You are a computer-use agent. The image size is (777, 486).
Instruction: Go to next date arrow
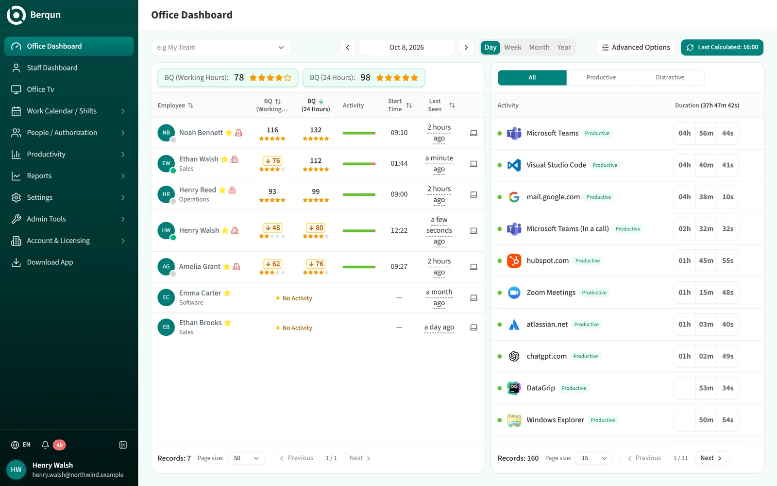pos(466,47)
